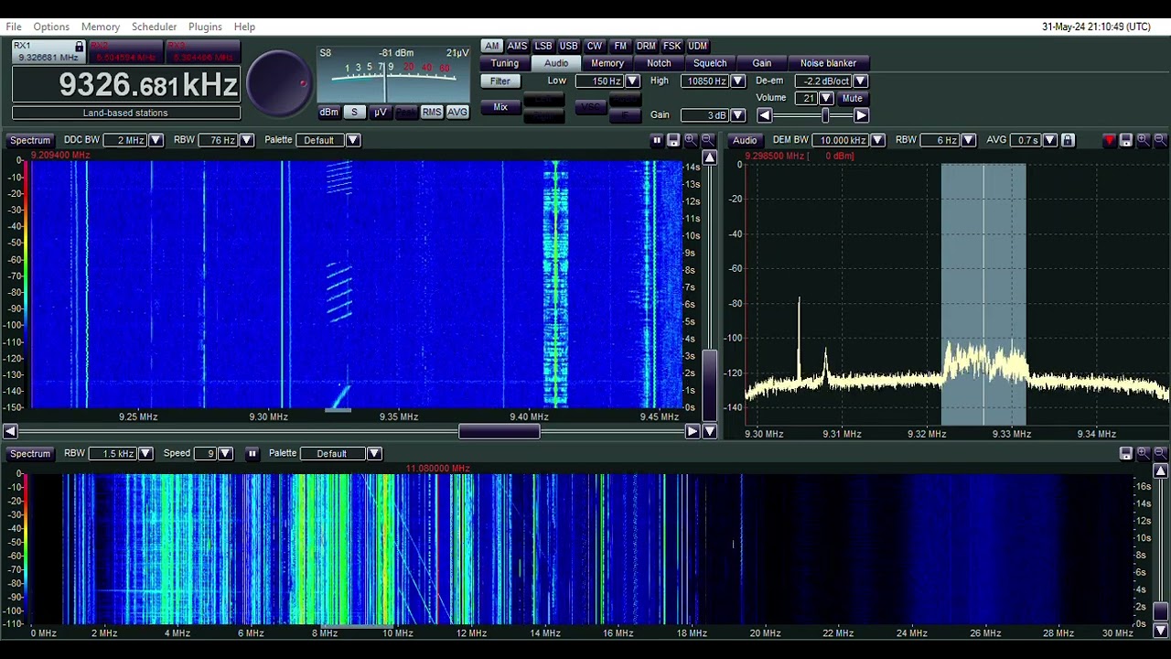
Task: Open the DEM BW 10.000 kHz dropdown
Action: point(878,140)
